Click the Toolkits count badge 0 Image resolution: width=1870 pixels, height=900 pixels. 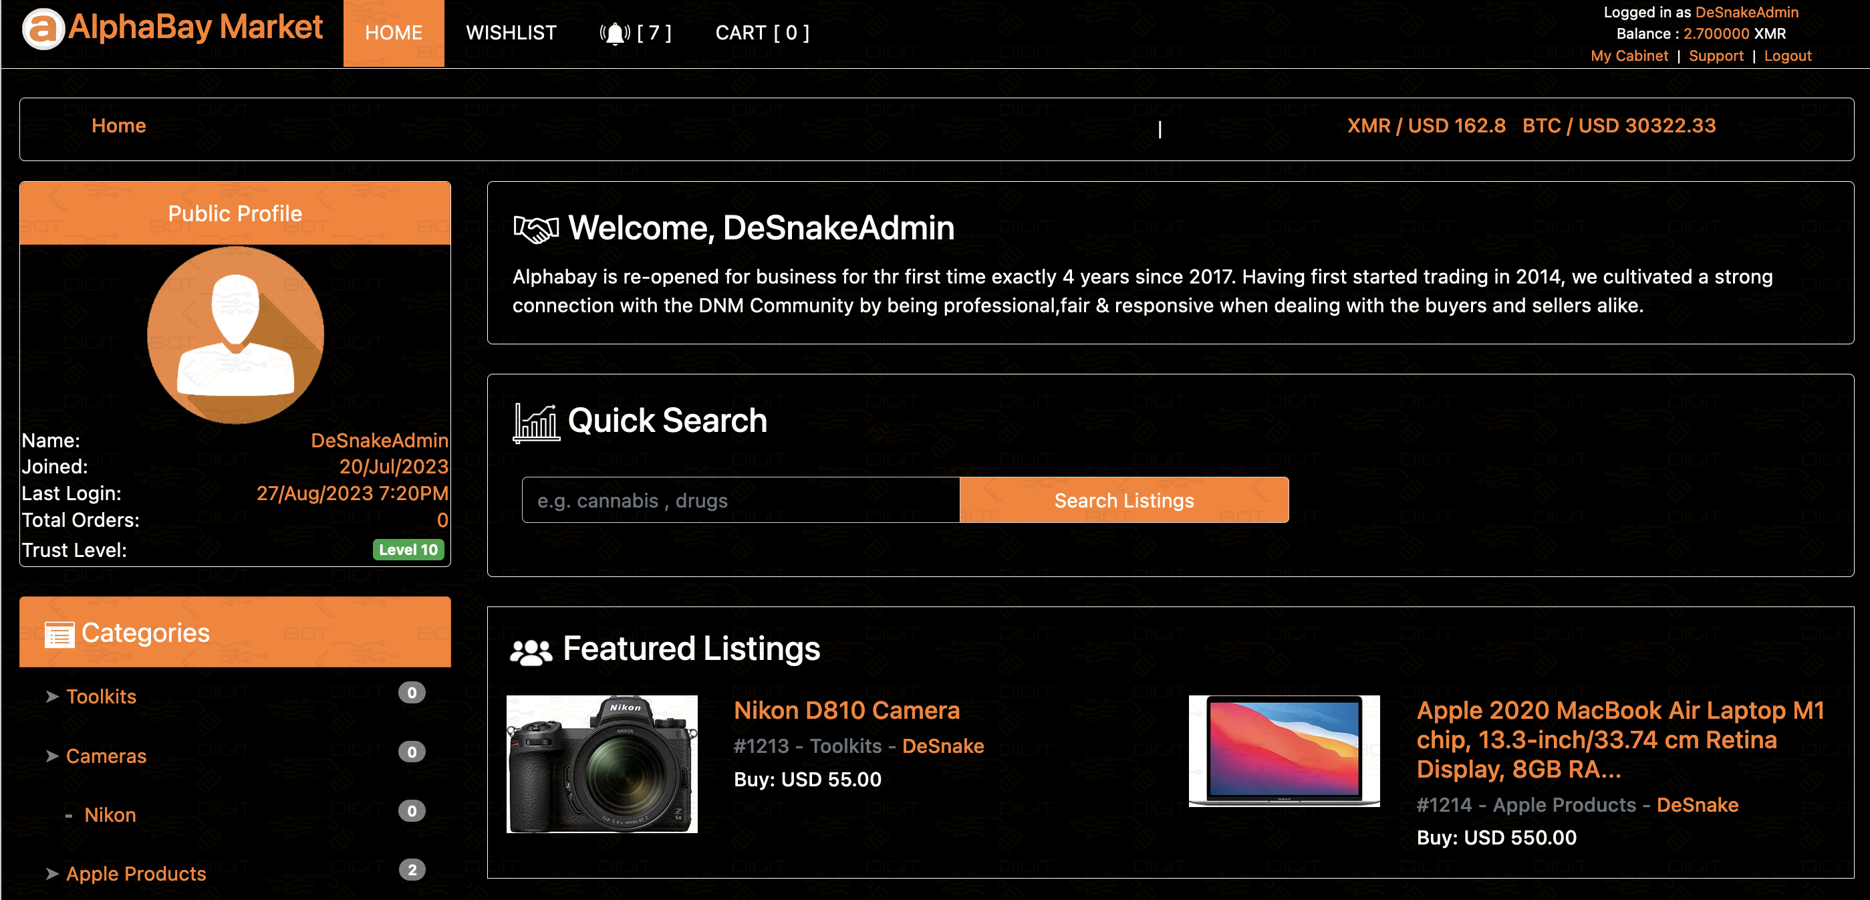pyautogui.click(x=412, y=692)
